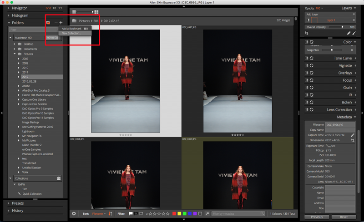
Task: Toggle the IR panel on/off
Action: (x=307, y=95)
